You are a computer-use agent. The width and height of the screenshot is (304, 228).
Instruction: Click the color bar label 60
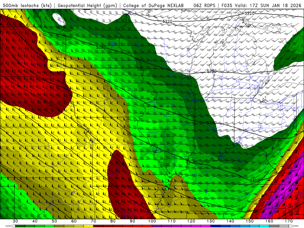pos(74,221)
